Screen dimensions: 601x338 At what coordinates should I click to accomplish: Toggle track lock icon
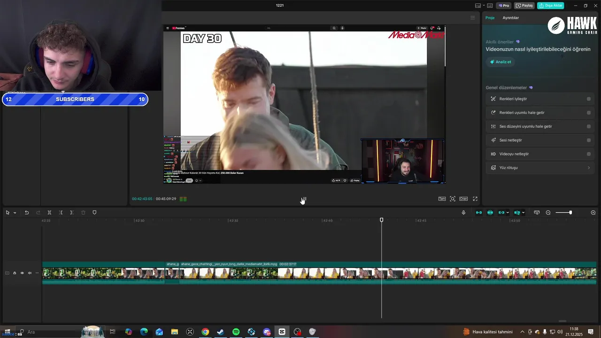[x=15, y=273]
